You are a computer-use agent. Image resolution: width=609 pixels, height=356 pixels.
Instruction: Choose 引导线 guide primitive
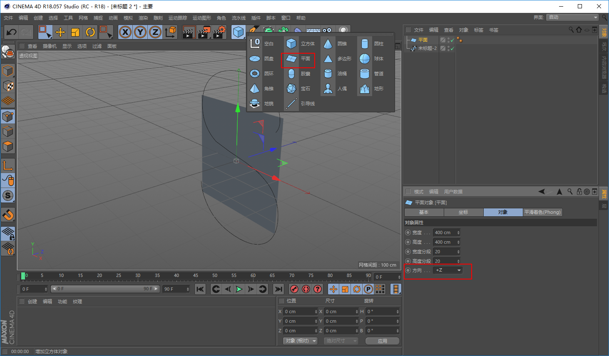[301, 104]
